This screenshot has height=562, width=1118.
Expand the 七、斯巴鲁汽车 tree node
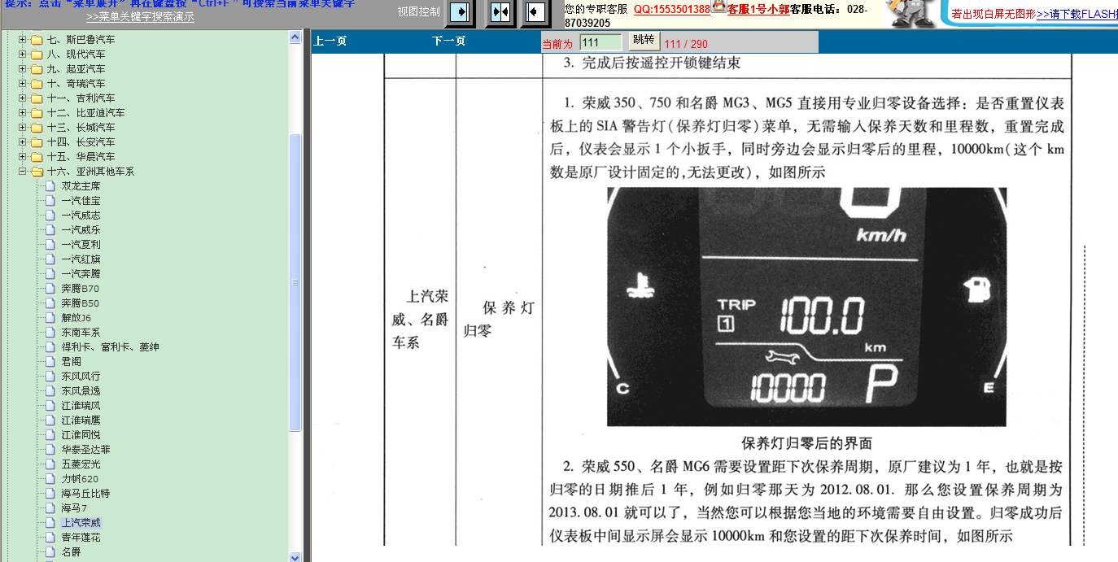pos(23,40)
